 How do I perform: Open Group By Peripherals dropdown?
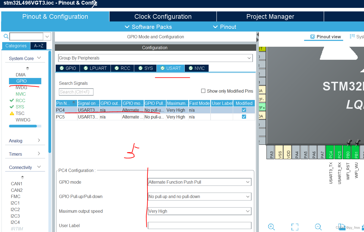pyautogui.click(x=155, y=58)
